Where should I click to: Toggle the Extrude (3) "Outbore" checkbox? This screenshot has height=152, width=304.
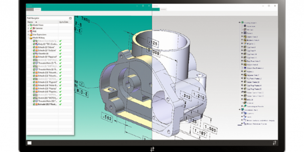point(34,50)
